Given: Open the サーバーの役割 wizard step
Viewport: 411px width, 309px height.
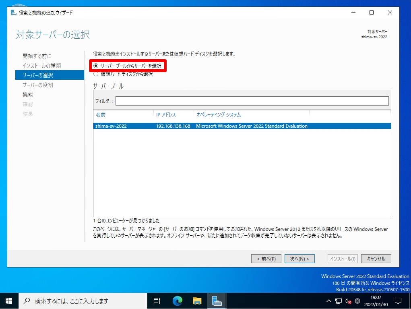Looking at the screenshot, I should (x=38, y=85).
